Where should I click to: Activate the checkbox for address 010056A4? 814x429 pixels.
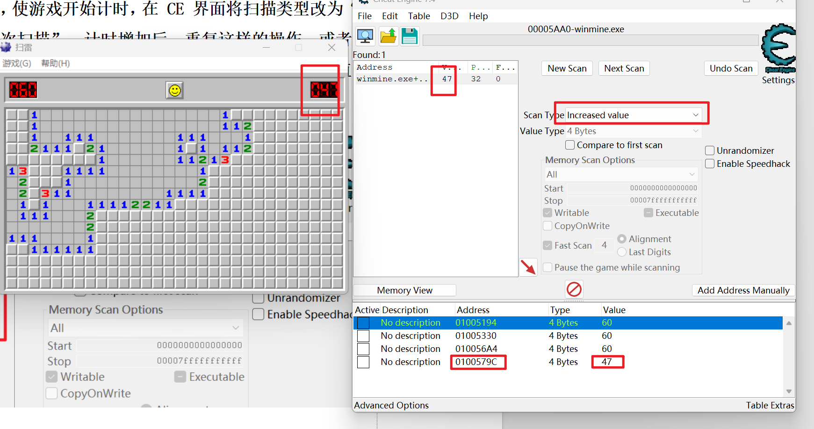coord(363,349)
